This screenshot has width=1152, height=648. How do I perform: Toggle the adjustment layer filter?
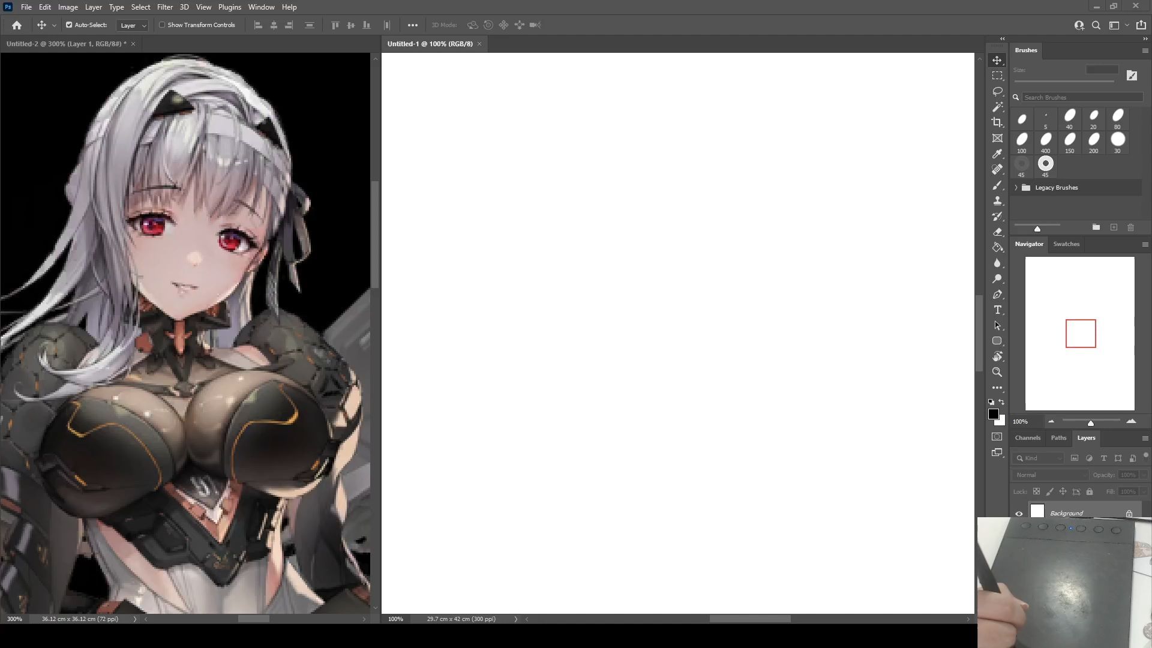(1089, 458)
